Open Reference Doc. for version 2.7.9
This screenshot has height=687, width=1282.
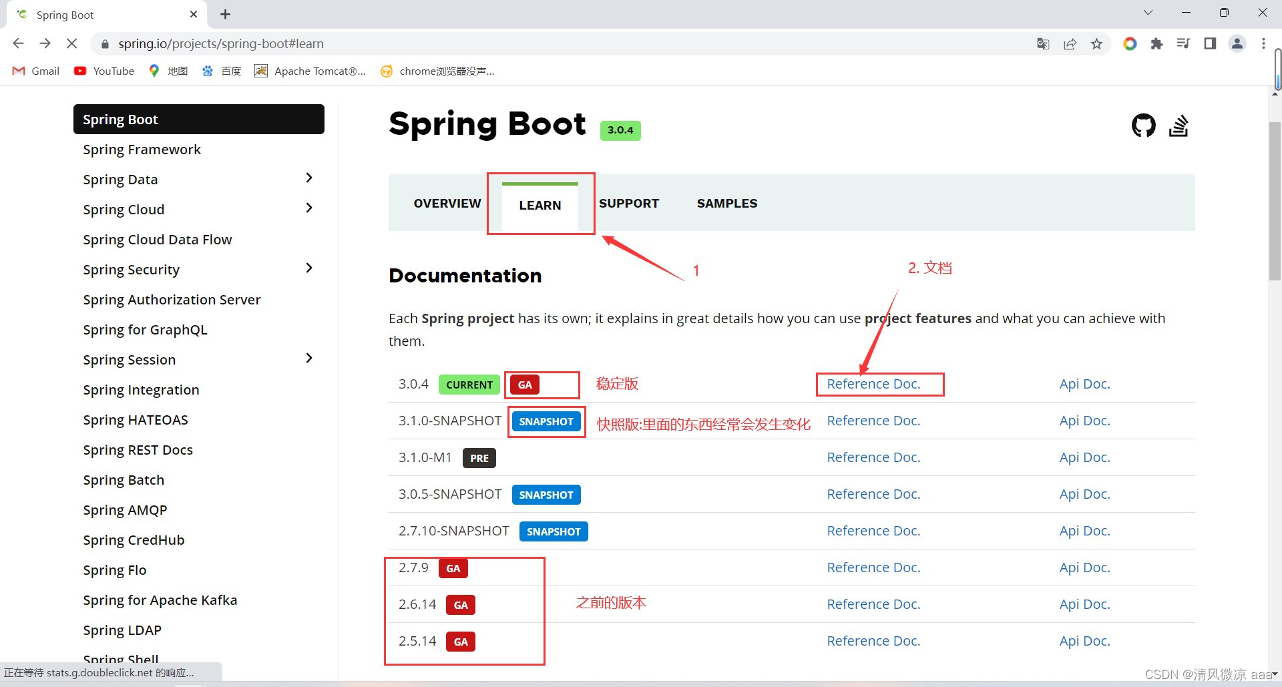click(873, 567)
